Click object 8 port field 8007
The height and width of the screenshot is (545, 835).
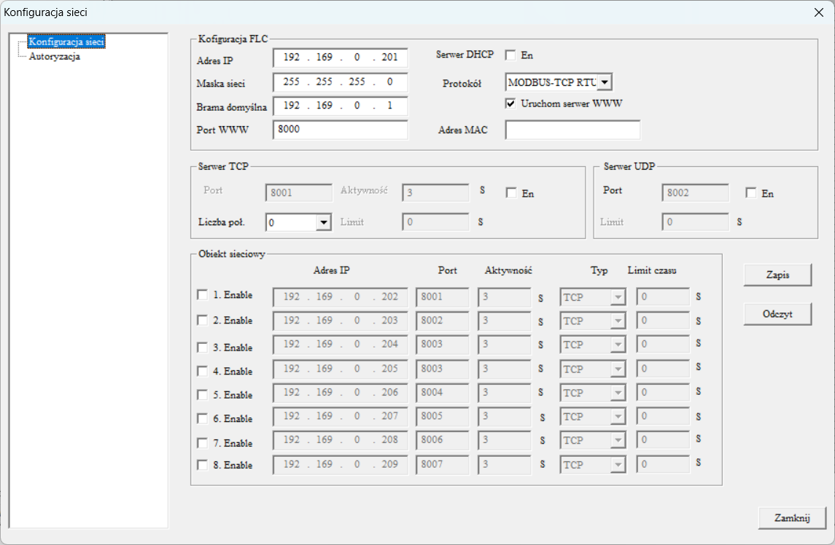(443, 465)
